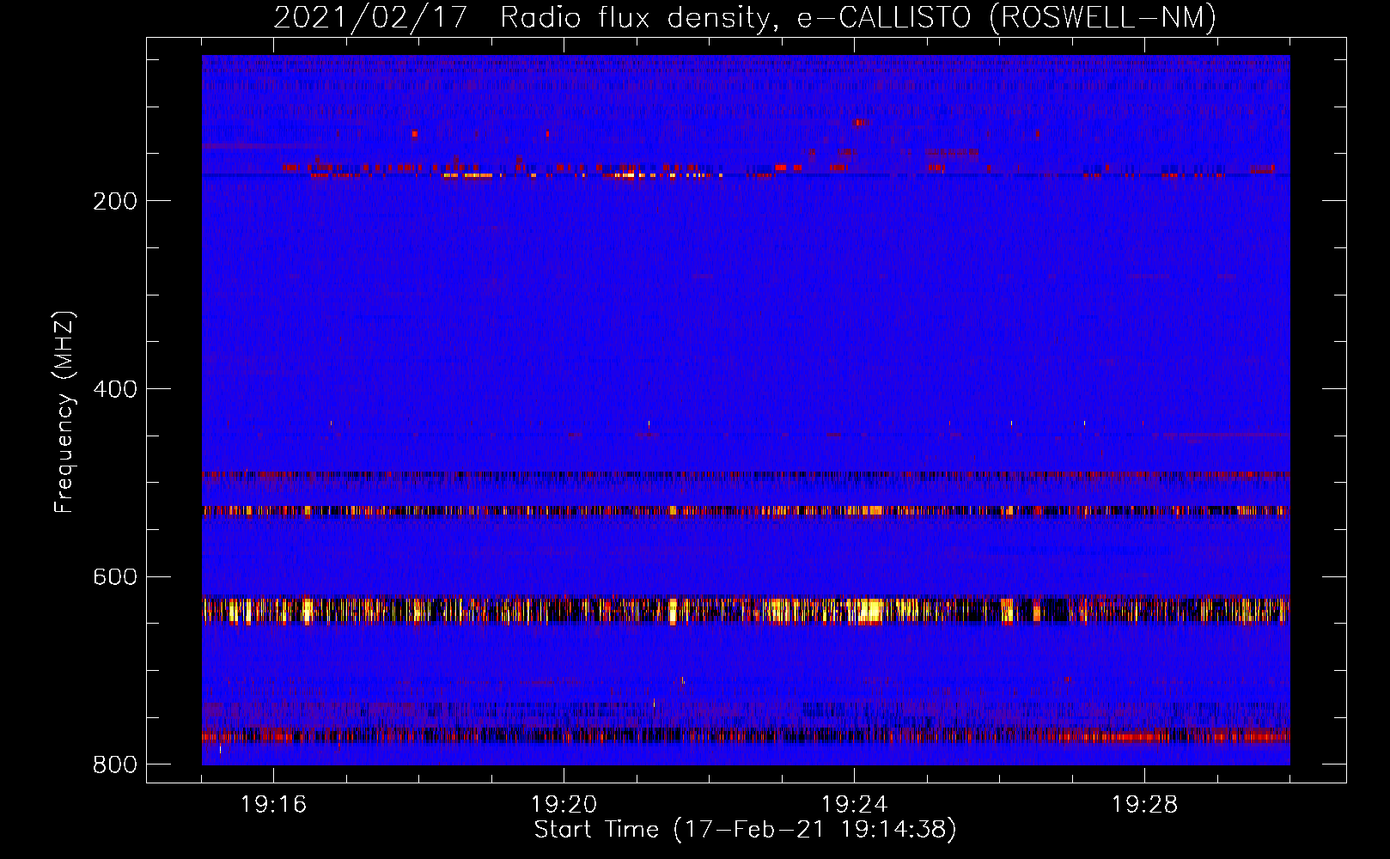Click the 19:16 time tick label
1390x859 pixels.
(x=273, y=805)
